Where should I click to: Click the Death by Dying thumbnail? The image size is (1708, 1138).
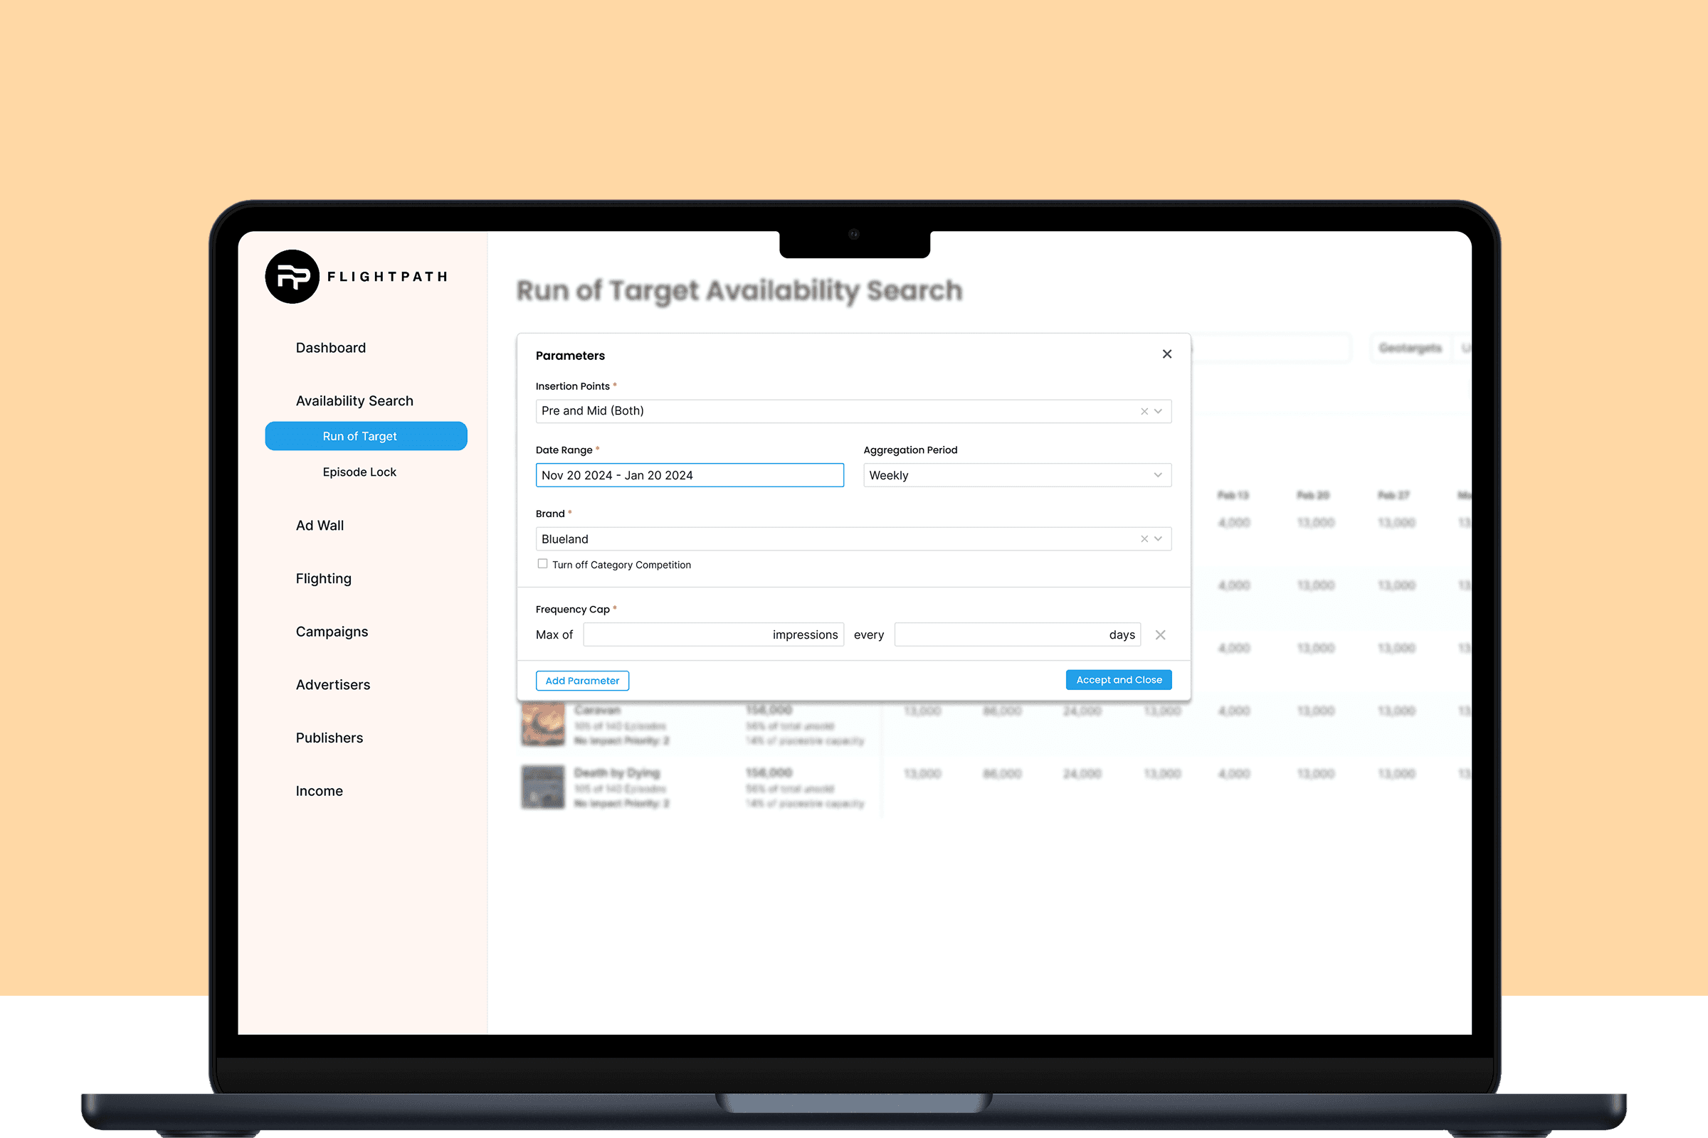click(542, 787)
